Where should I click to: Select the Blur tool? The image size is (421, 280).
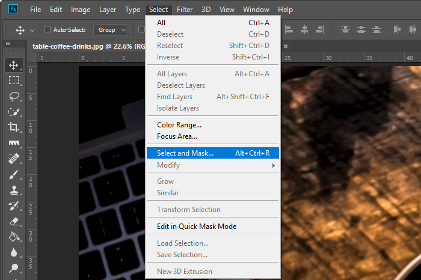[14, 252]
